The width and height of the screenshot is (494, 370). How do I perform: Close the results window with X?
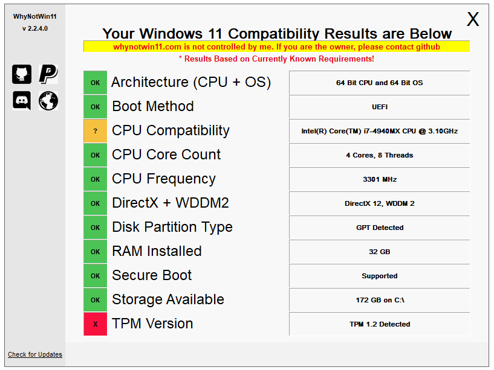point(473,19)
